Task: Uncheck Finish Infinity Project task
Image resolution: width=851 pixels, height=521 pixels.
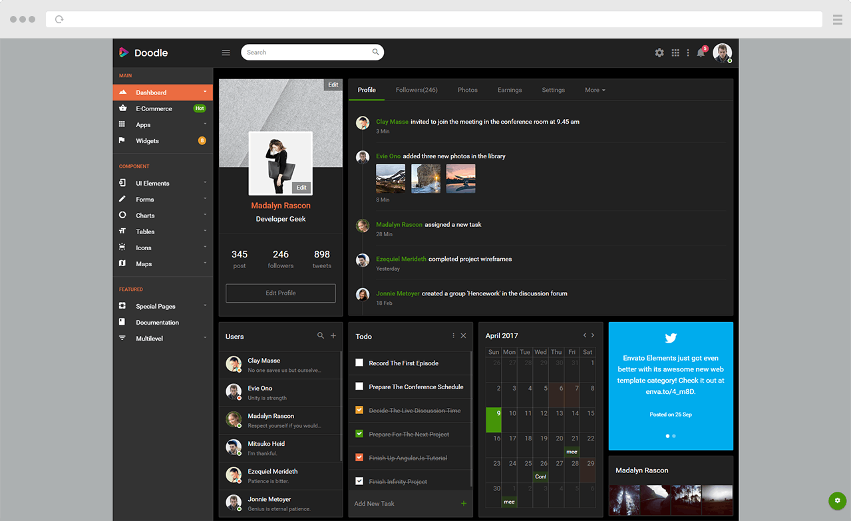Action: click(x=359, y=481)
